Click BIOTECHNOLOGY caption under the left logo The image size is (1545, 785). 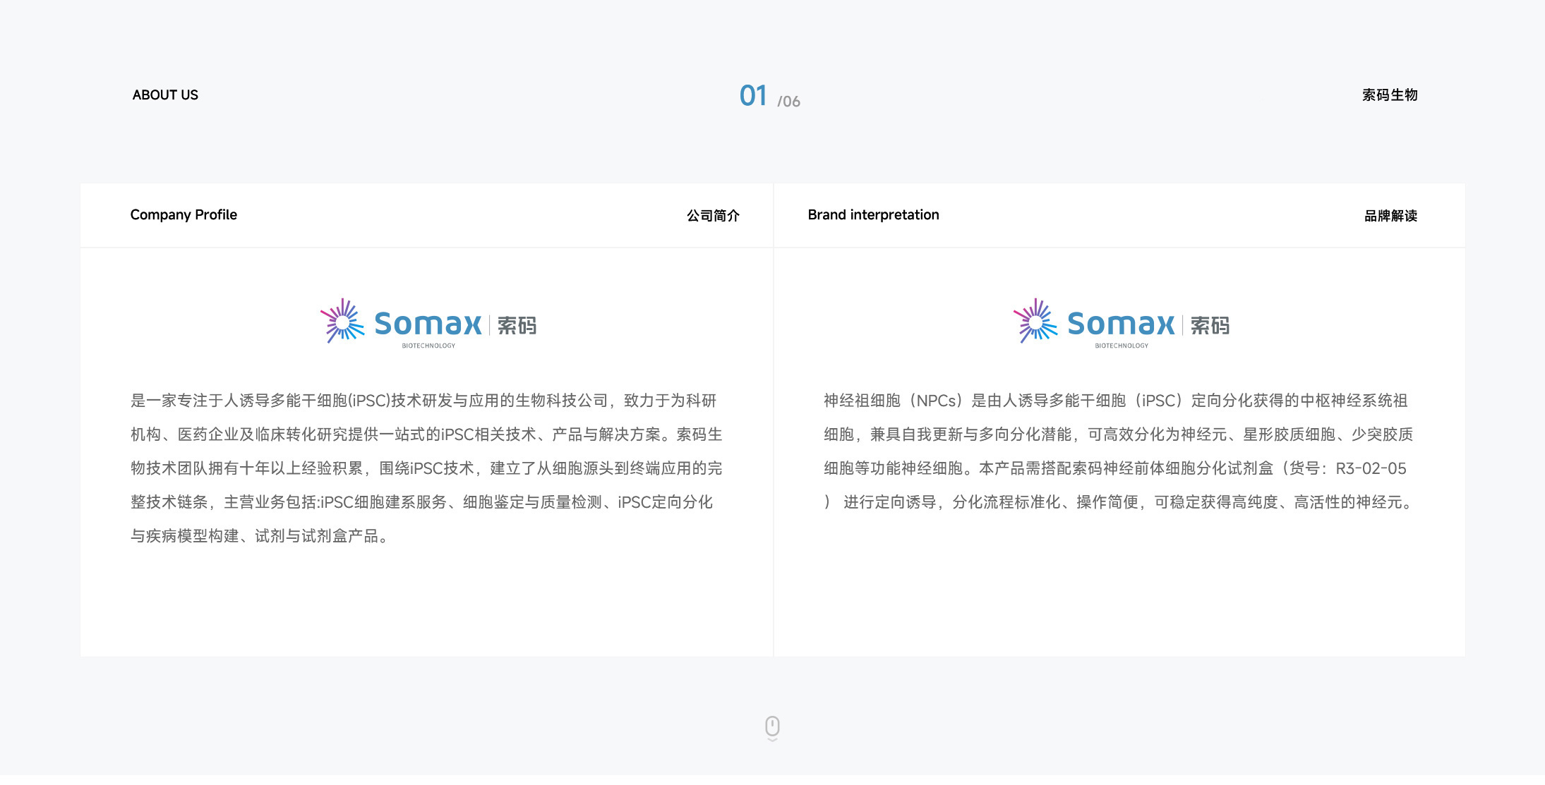click(x=428, y=346)
